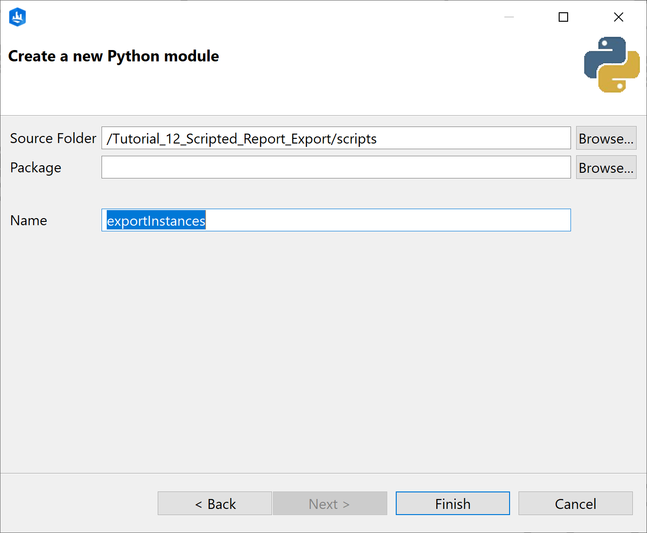Click the empty Package input field
The height and width of the screenshot is (533, 647).
[x=336, y=167]
